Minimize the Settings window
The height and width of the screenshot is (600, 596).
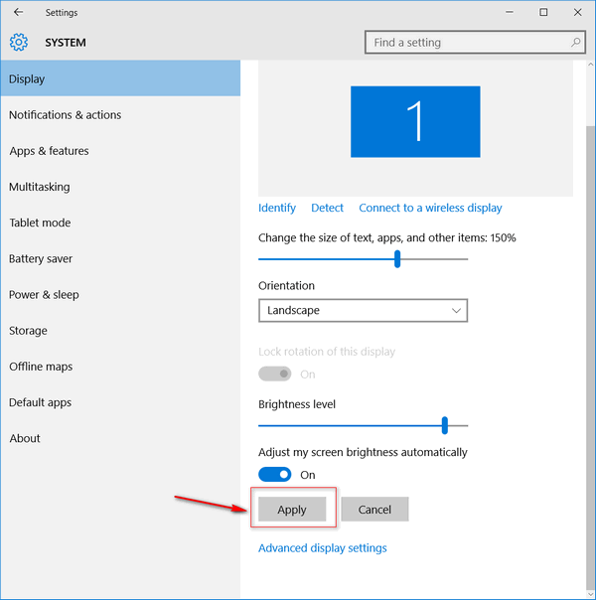click(510, 12)
